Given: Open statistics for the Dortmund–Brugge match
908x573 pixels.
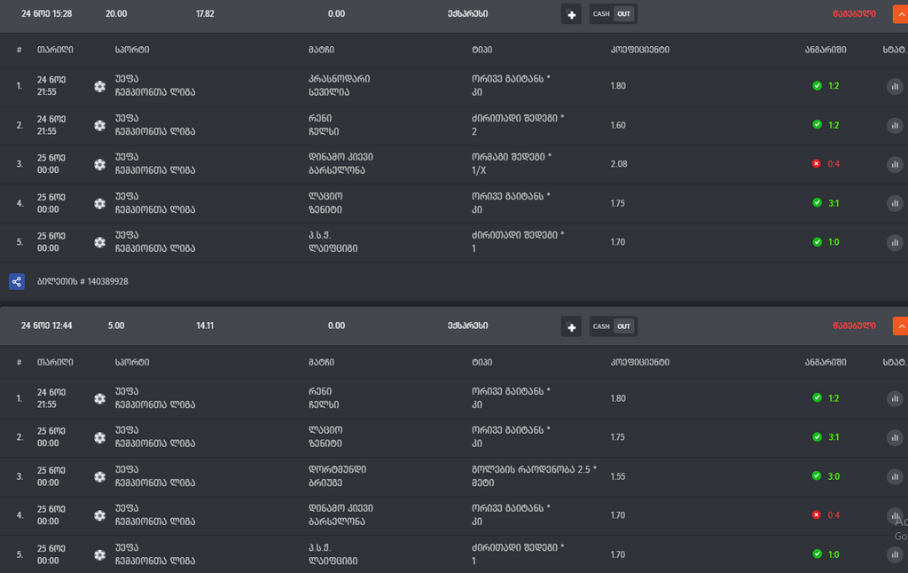Looking at the screenshot, I should coord(895,476).
